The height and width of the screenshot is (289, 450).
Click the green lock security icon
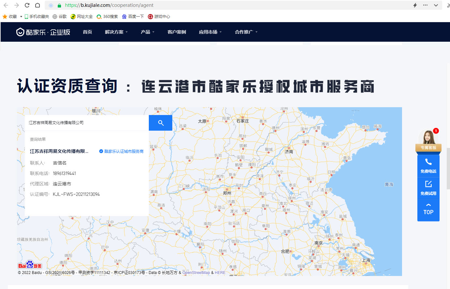pos(59,6)
